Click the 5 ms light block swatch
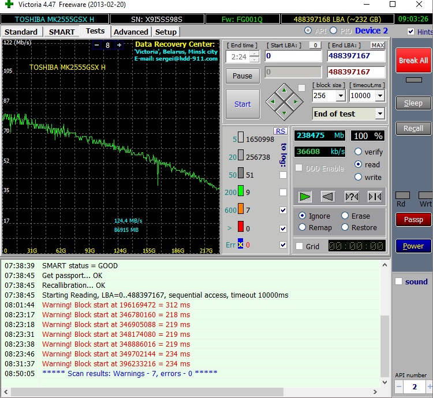This screenshot has height=398, width=433. click(241, 137)
